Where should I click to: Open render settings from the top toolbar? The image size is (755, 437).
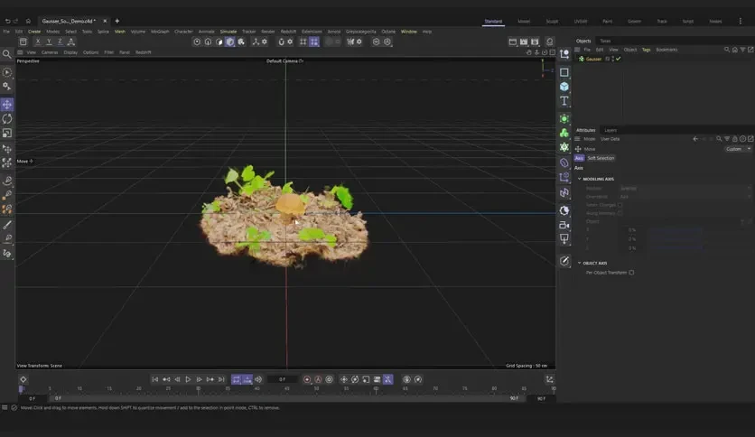535,42
